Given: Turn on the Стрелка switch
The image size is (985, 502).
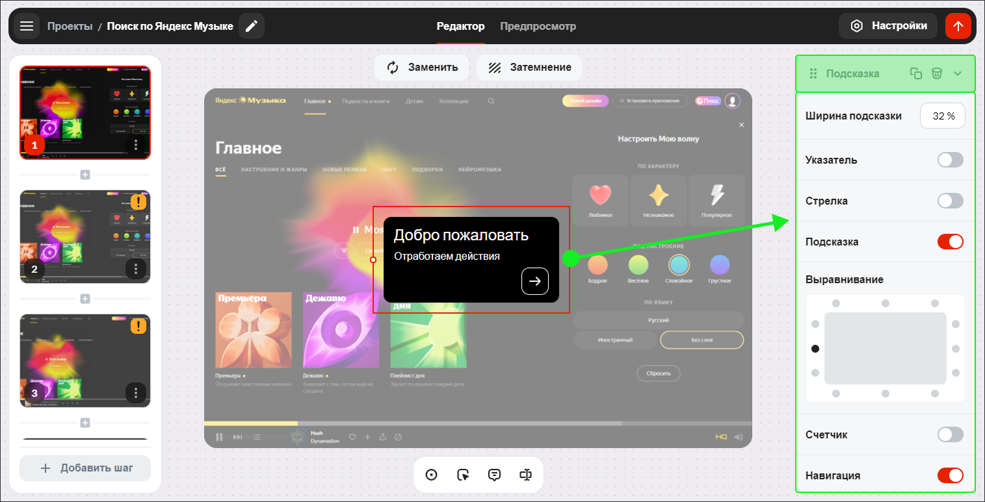Looking at the screenshot, I should tap(950, 201).
